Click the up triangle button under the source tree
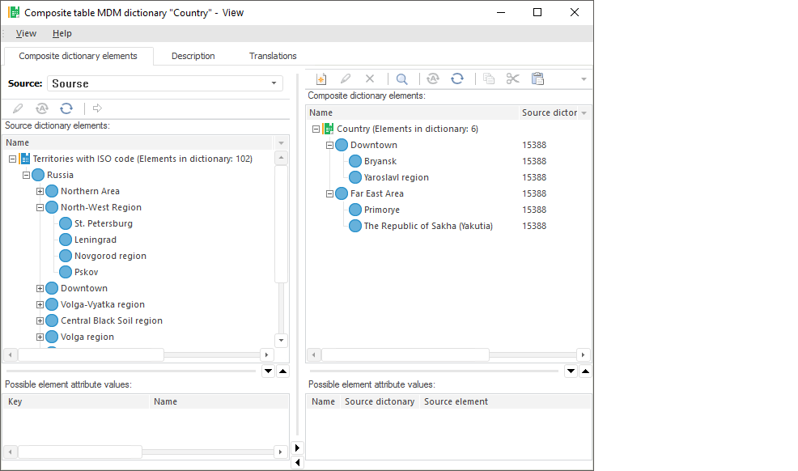 pos(283,371)
